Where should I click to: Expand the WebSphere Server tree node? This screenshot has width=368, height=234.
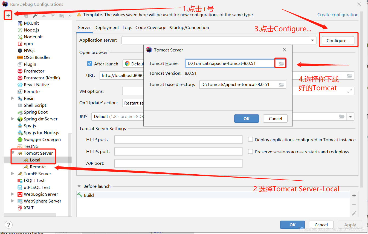click(13, 201)
